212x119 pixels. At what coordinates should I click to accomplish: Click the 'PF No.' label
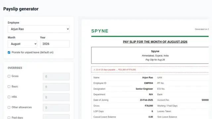(161, 83)
